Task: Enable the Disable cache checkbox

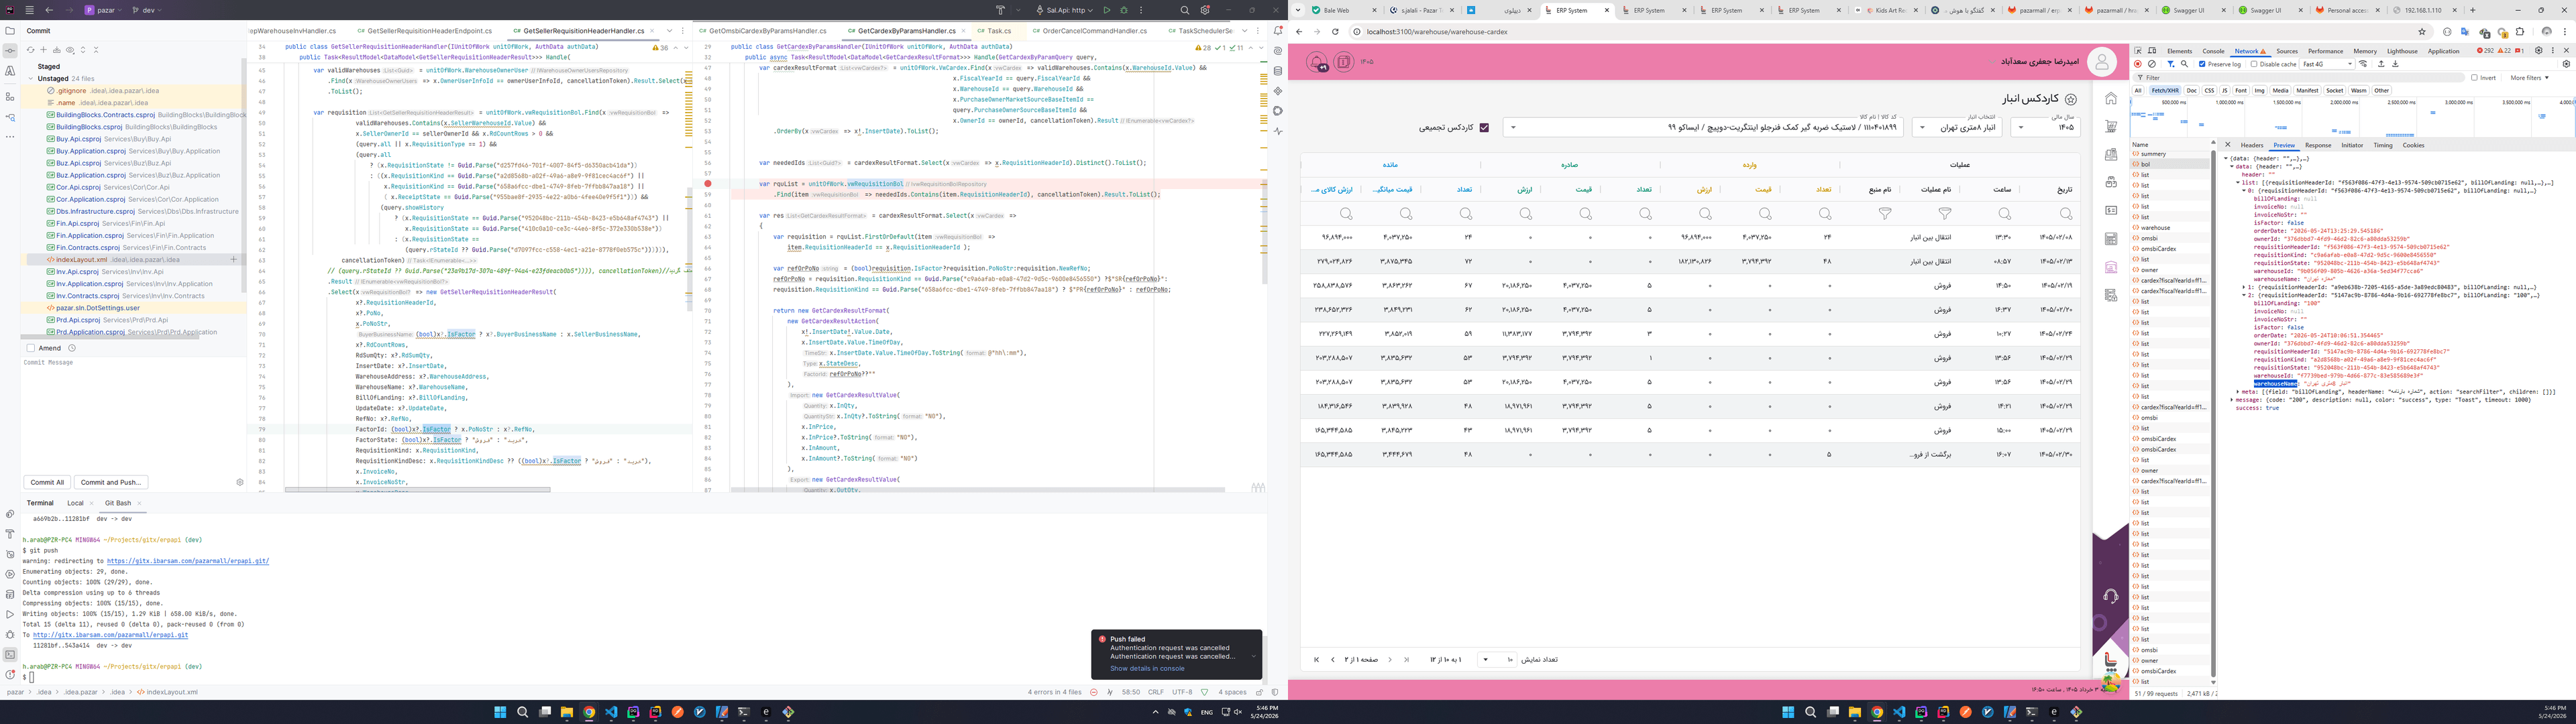Action: [2254, 64]
